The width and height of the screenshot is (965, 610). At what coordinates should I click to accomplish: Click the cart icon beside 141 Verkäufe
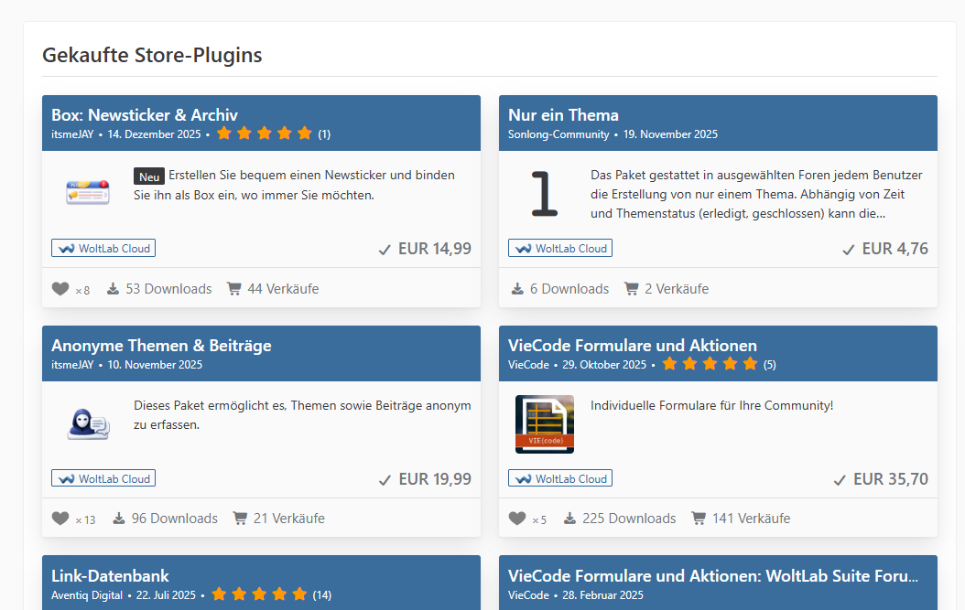pos(699,519)
